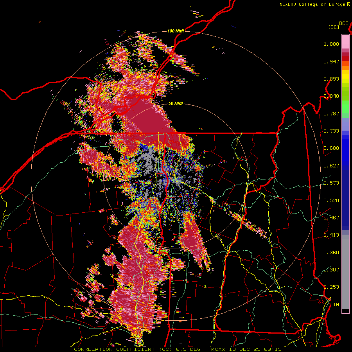
Task: Select the 0.360 legend value
Action: click(x=331, y=253)
